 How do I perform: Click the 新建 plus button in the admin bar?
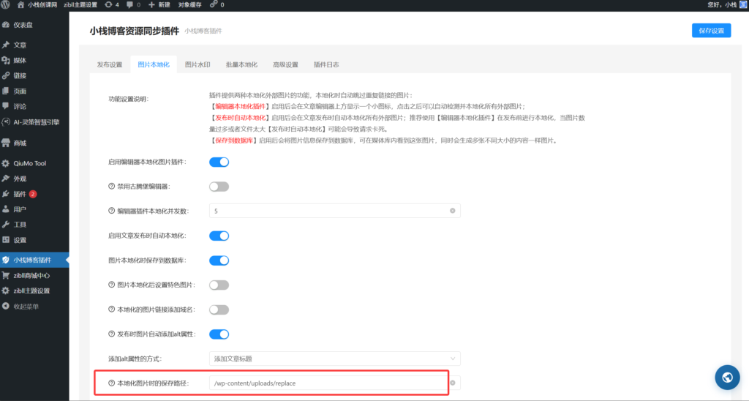pos(159,5)
